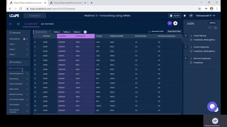227x127 pixels.
Task: Expand Math & Stats functions
Action: 27,89
